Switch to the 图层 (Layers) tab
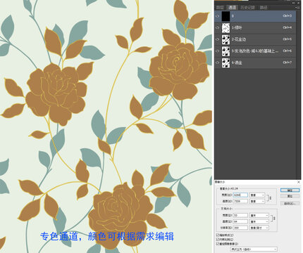This screenshot has height=253, width=303. [x=220, y=8]
